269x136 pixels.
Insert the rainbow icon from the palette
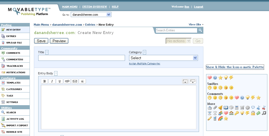click(220, 118)
